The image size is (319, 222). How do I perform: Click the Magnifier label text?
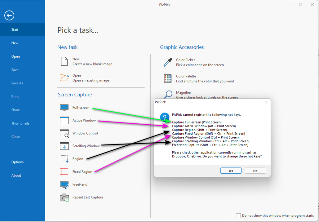pos(183,92)
